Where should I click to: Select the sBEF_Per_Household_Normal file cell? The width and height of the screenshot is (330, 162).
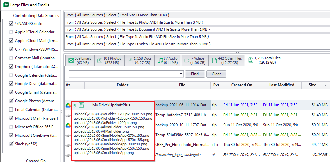tap(183, 145)
